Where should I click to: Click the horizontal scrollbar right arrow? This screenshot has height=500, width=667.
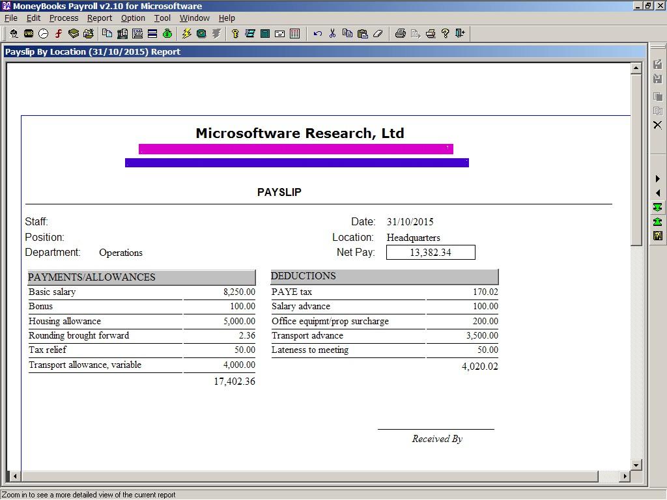coord(625,477)
